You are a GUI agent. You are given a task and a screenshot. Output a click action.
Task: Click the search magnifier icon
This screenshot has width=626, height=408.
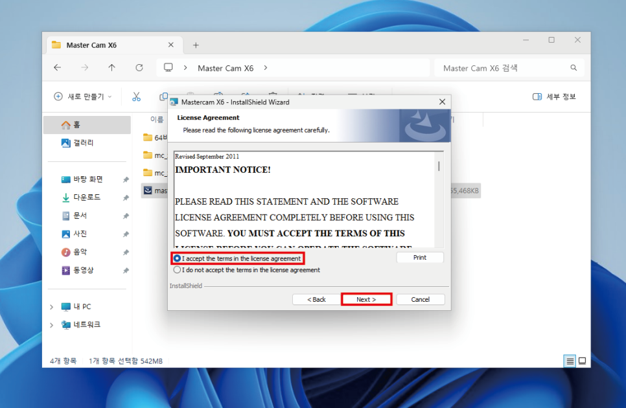click(x=574, y=68)
